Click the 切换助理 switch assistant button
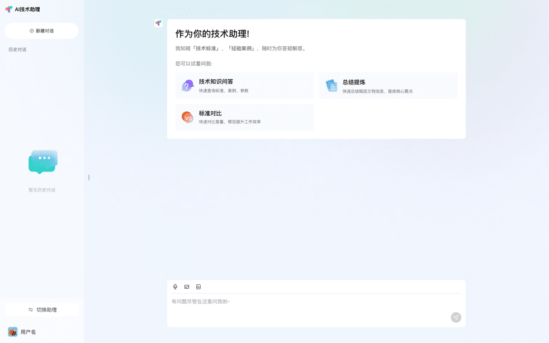 [x=42, y=309]
